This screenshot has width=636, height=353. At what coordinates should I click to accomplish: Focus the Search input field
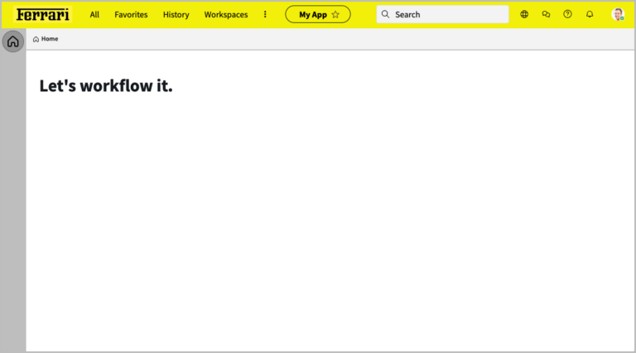tap(442, 15)
